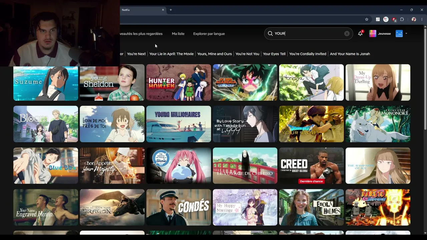Open The Ramparts of Ice thumbnail
427x240 pixels.
(x=378, y=166)
